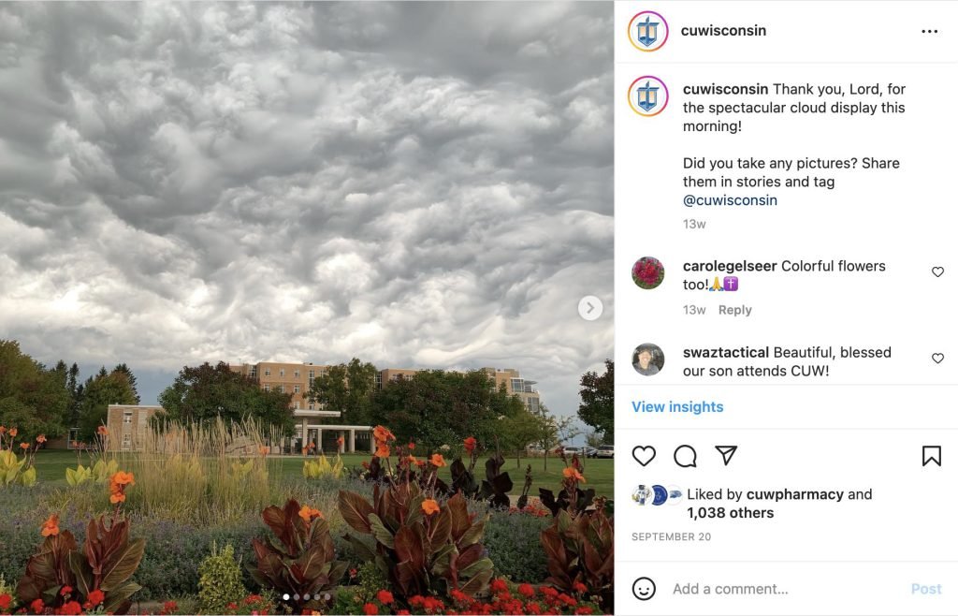Go to next photo with arrow

589,308
